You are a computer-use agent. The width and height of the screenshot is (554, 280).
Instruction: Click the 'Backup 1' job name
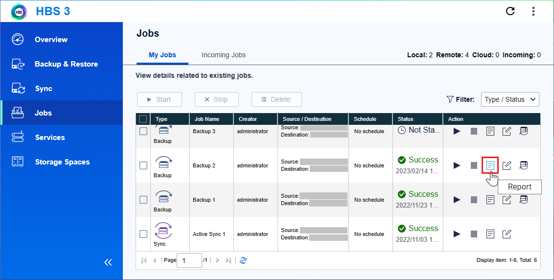(204, 200)
